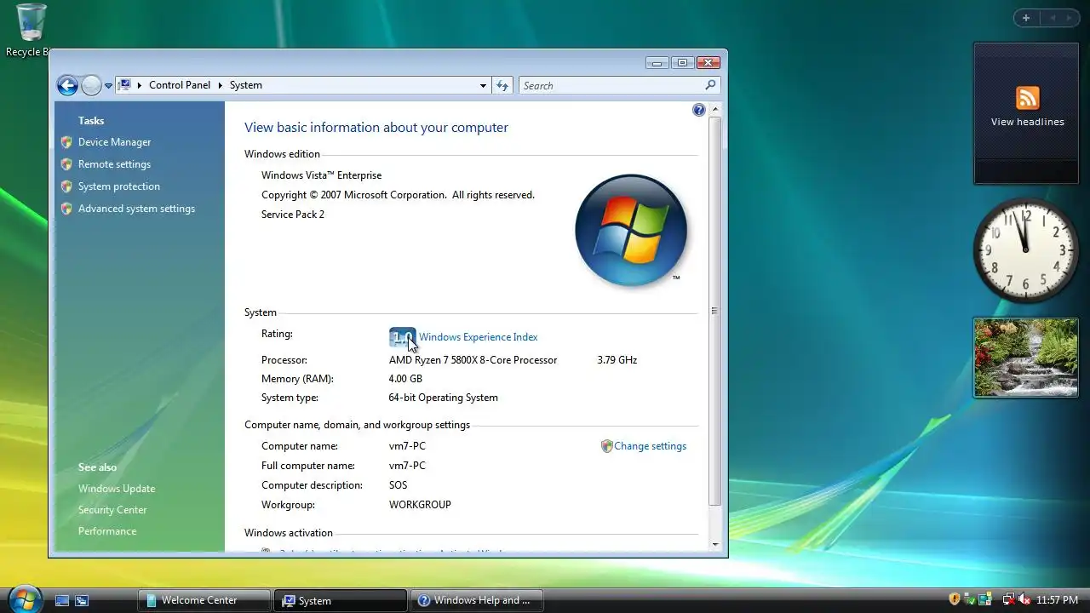
Task: Select the Control Panel breadcrumb
Action: coord(180,85)
